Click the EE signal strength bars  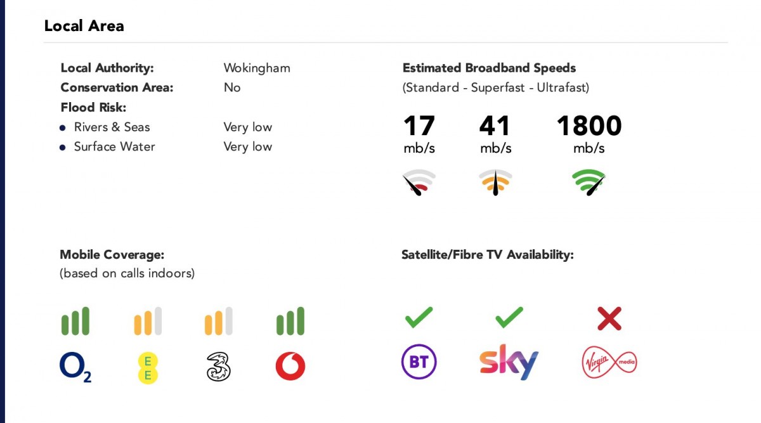tap(148, 321)
